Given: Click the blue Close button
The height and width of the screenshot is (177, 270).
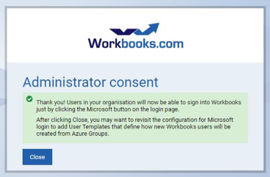Looking at the screenshot, I should point(37,157).
